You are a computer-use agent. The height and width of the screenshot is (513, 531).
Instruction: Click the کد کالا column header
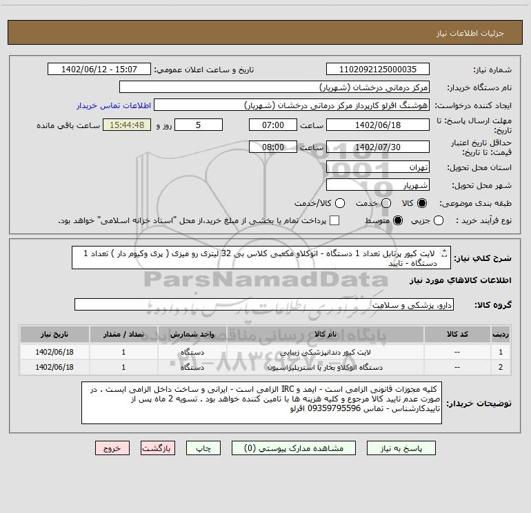pyautogui.click(x=457, y=334)
